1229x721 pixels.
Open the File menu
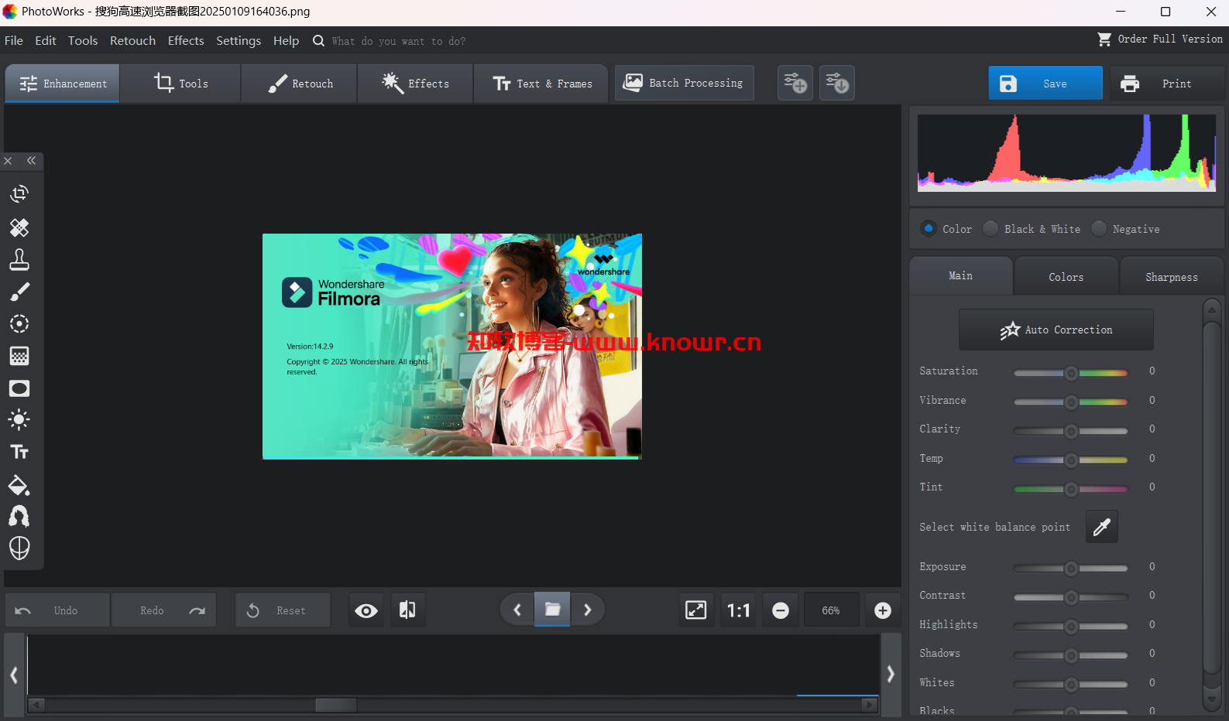14,40
